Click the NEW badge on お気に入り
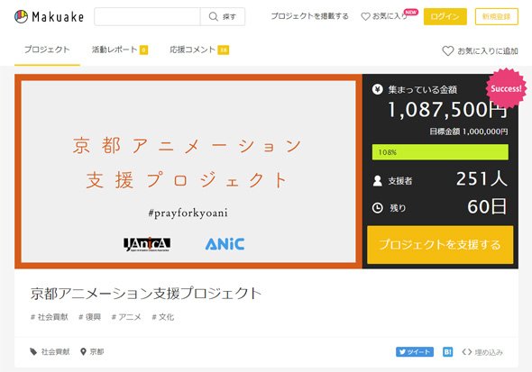Image resolution: width=532 pixels, height=372 pixels. [411, 12]
